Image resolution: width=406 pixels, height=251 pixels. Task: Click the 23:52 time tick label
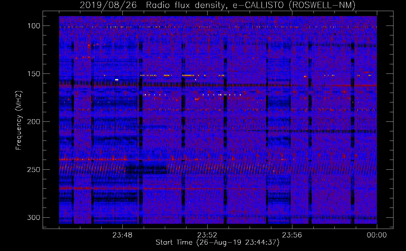(x=207, y=235)
